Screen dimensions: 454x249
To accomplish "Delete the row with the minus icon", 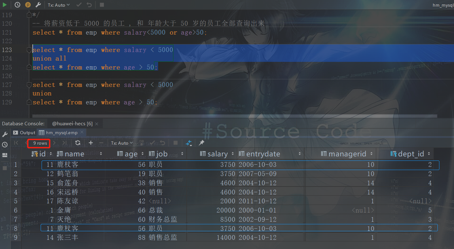I will 101,143.
